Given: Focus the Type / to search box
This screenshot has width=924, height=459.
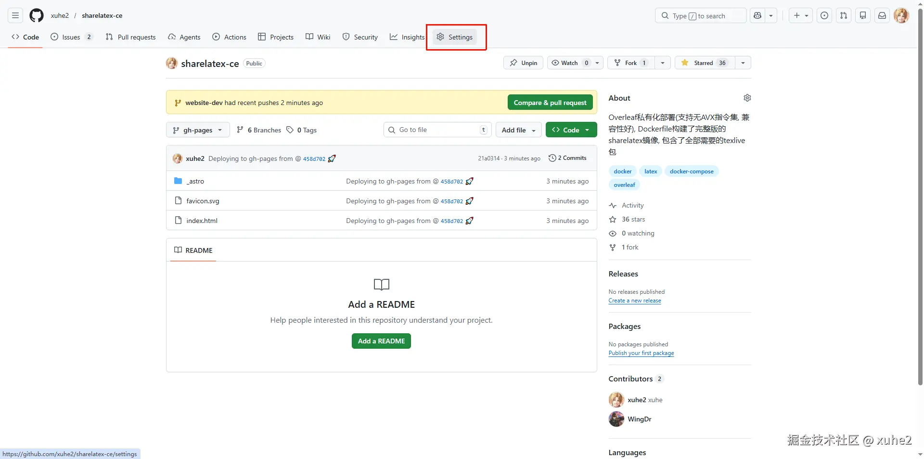Looking at the screenshot, I should (x=701, y=15).
